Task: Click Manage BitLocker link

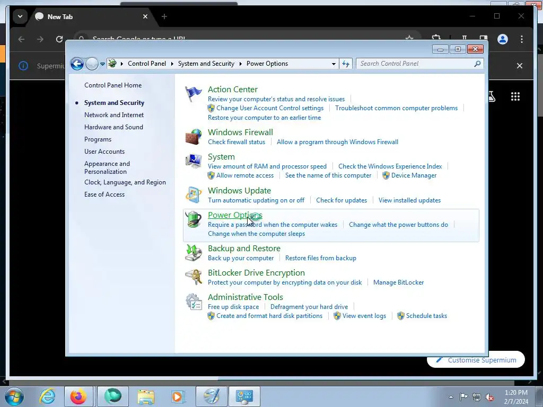Action: click(398, 282)
